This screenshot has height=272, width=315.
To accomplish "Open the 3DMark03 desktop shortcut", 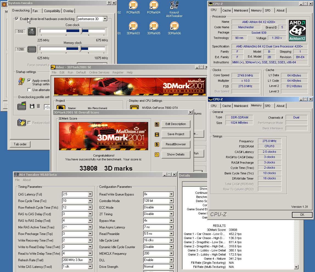I will tap(133, 28).
